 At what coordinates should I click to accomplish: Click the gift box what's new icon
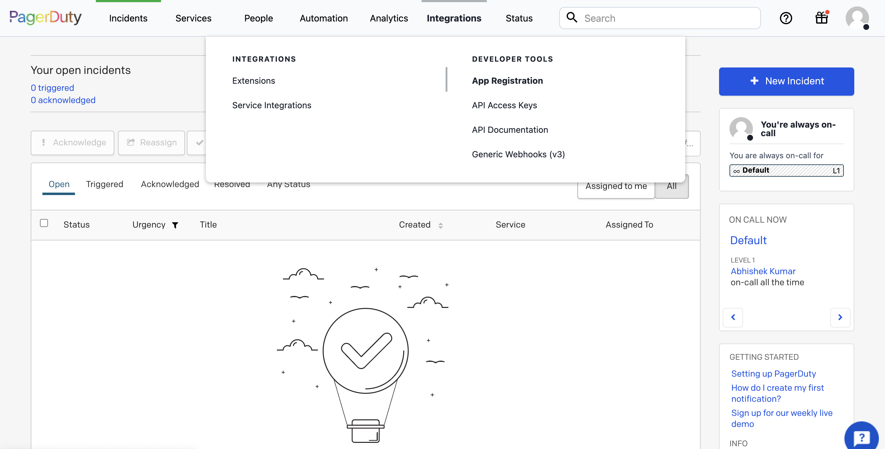(x=821, y=18)
